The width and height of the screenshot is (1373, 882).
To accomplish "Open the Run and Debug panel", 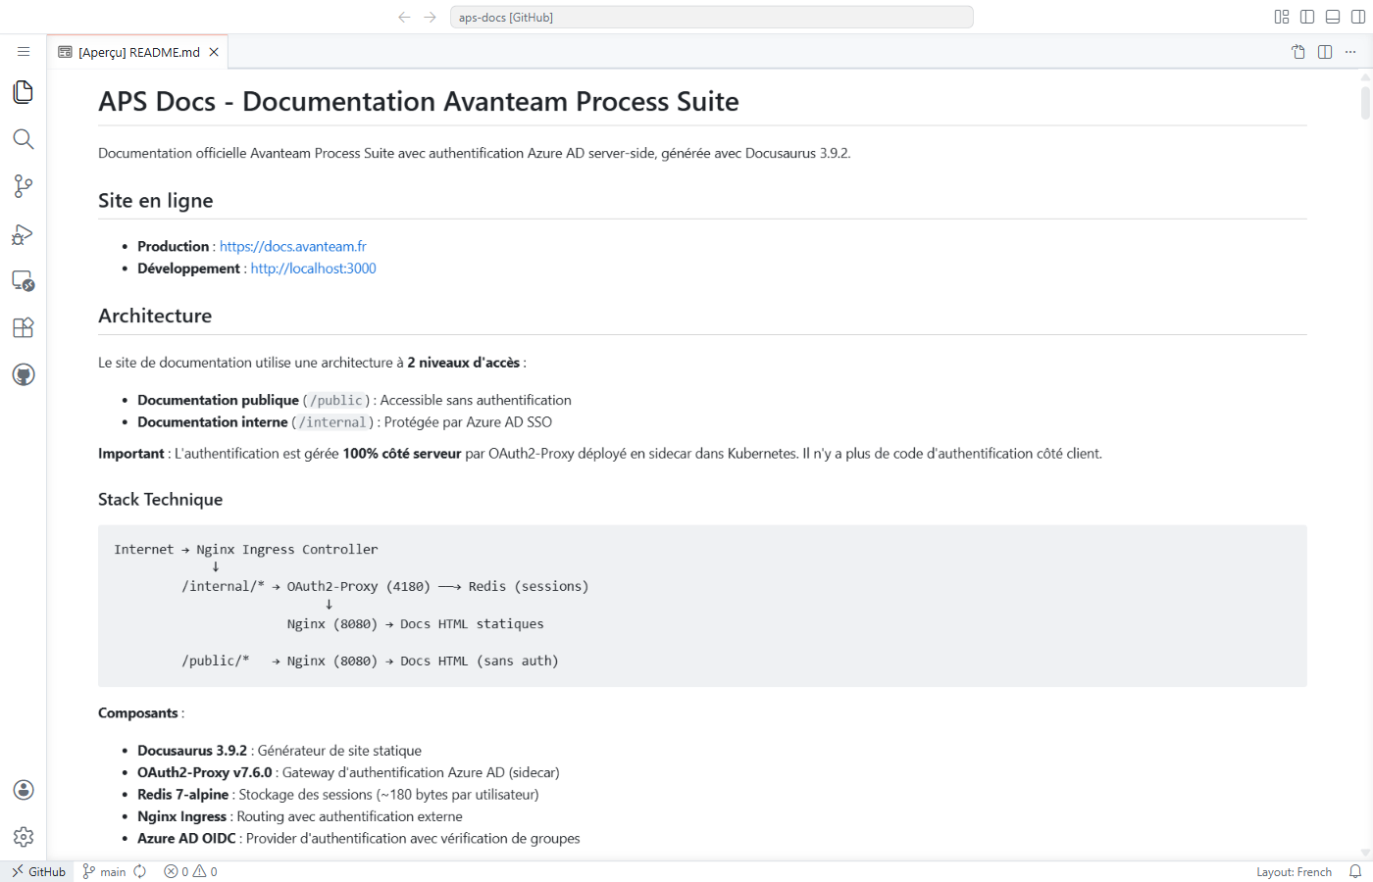I will 23,233.
